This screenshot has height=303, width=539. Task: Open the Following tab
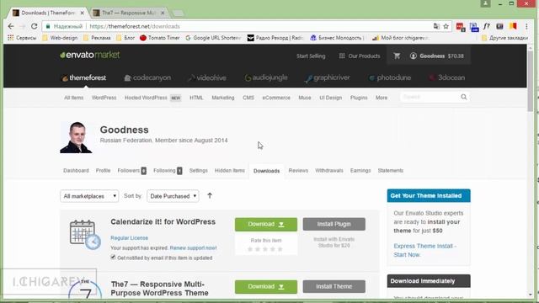click(x=168, y=170)
